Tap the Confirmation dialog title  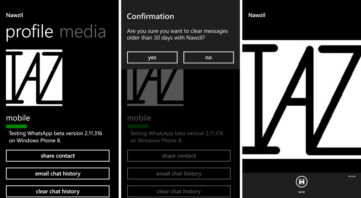pos(150,16)
